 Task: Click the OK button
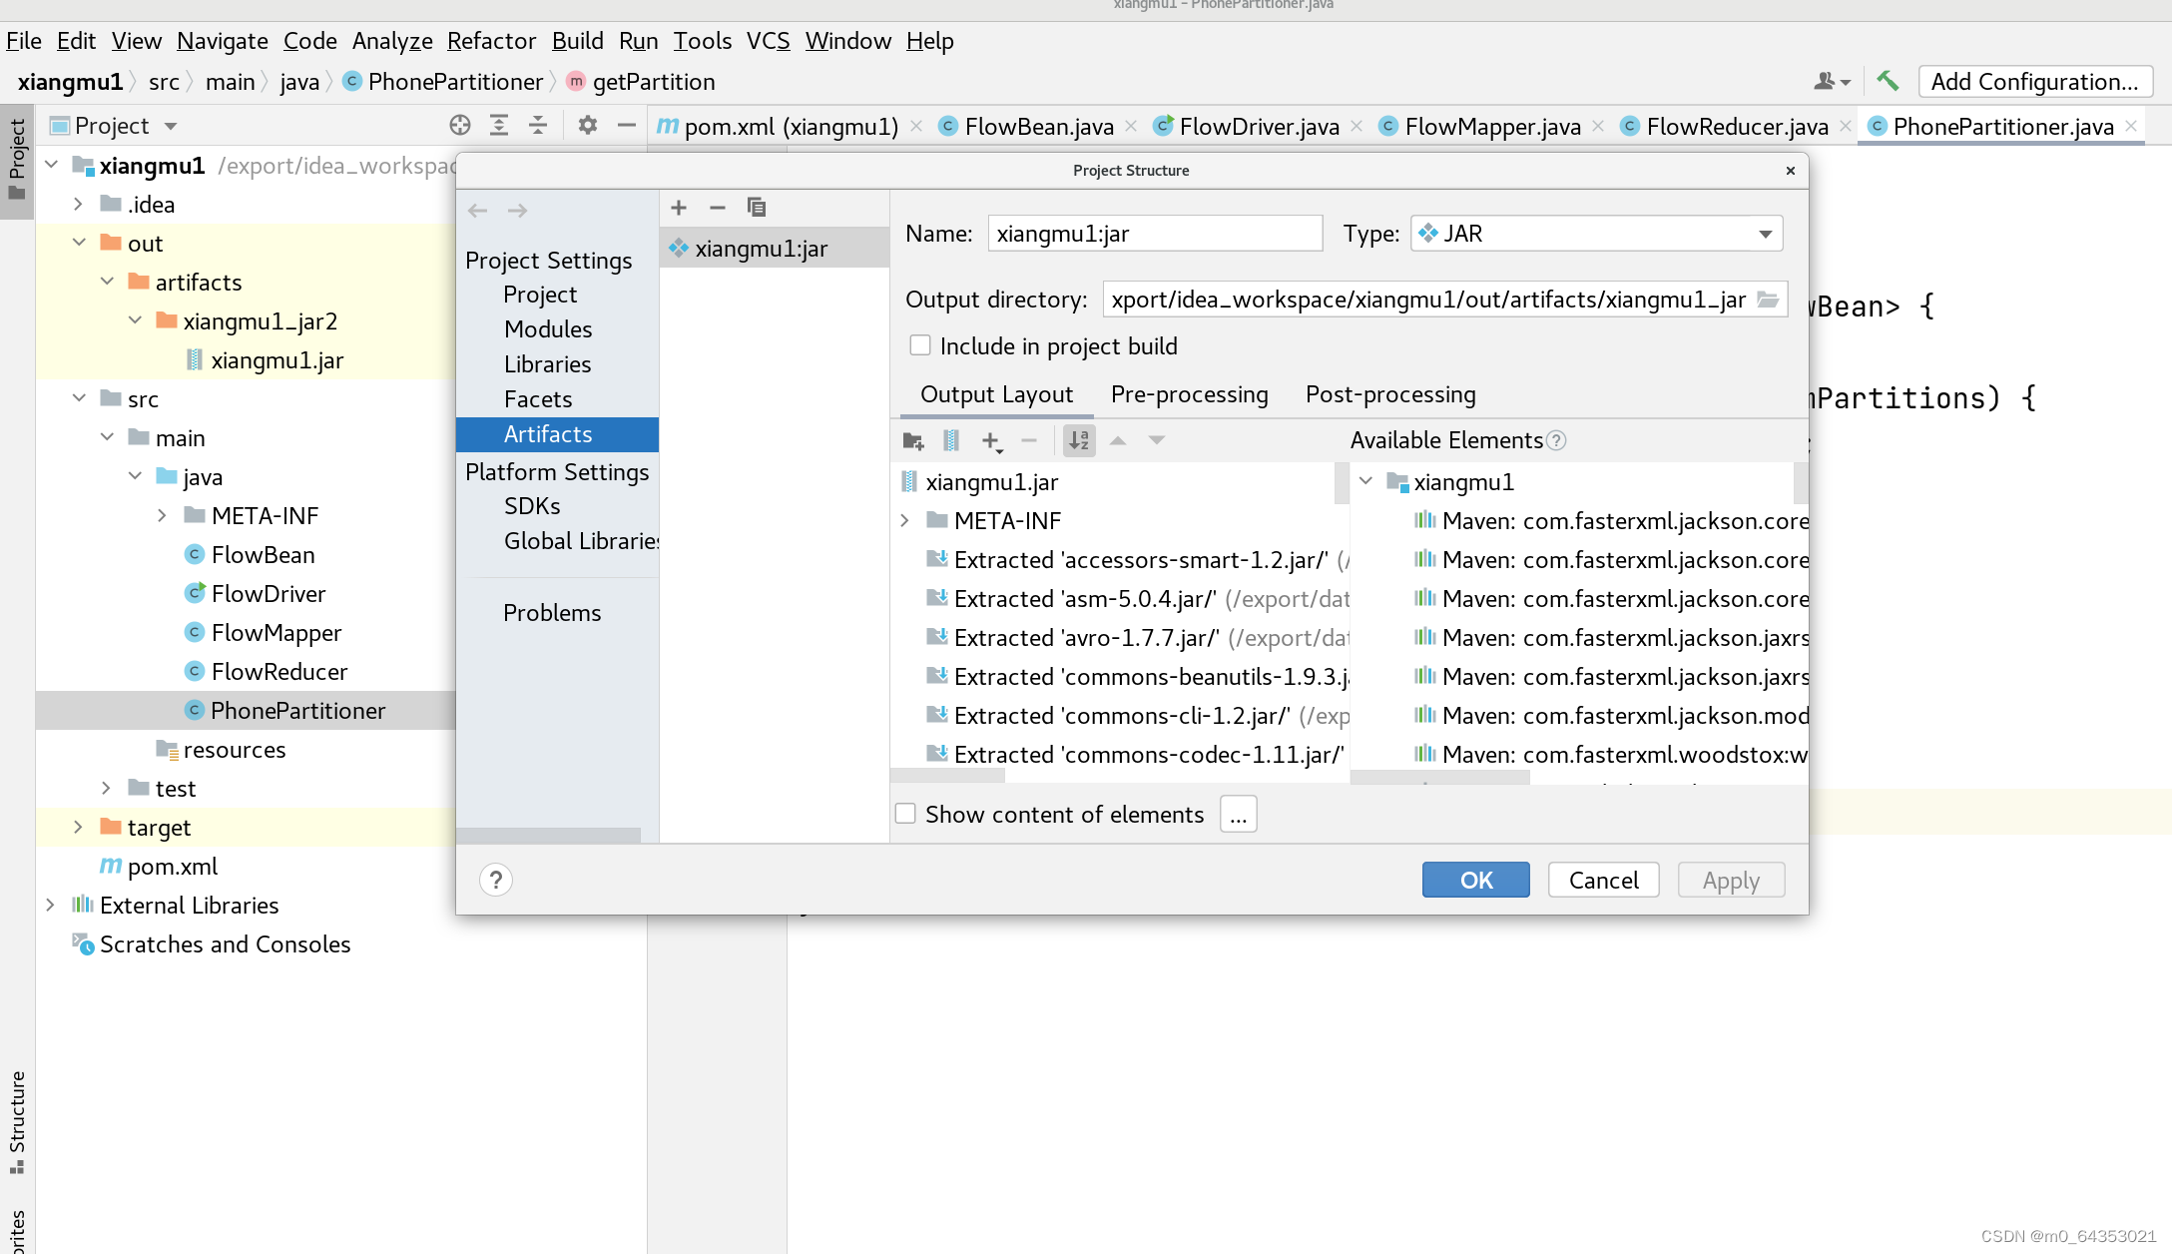click(1475, 880)
